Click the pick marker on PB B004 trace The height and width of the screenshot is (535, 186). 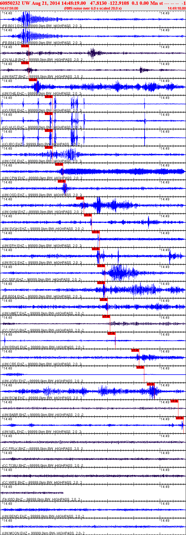pos(101,283)
